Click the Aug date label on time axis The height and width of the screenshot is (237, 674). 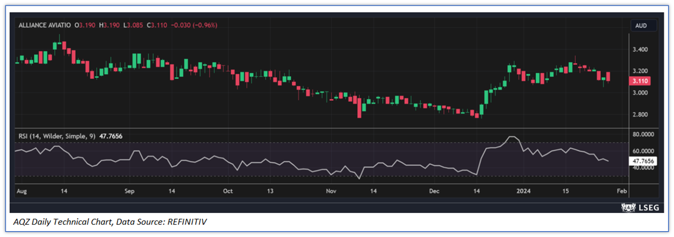(x=21, y=191)
